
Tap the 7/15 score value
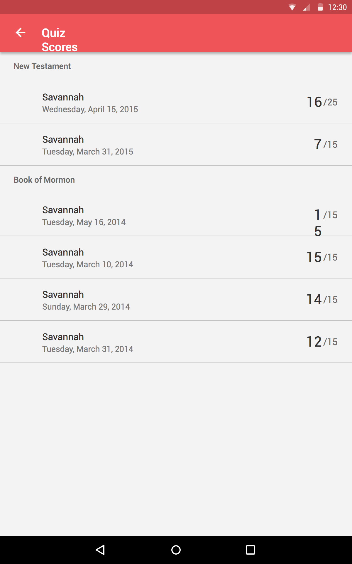click(325, 144)
